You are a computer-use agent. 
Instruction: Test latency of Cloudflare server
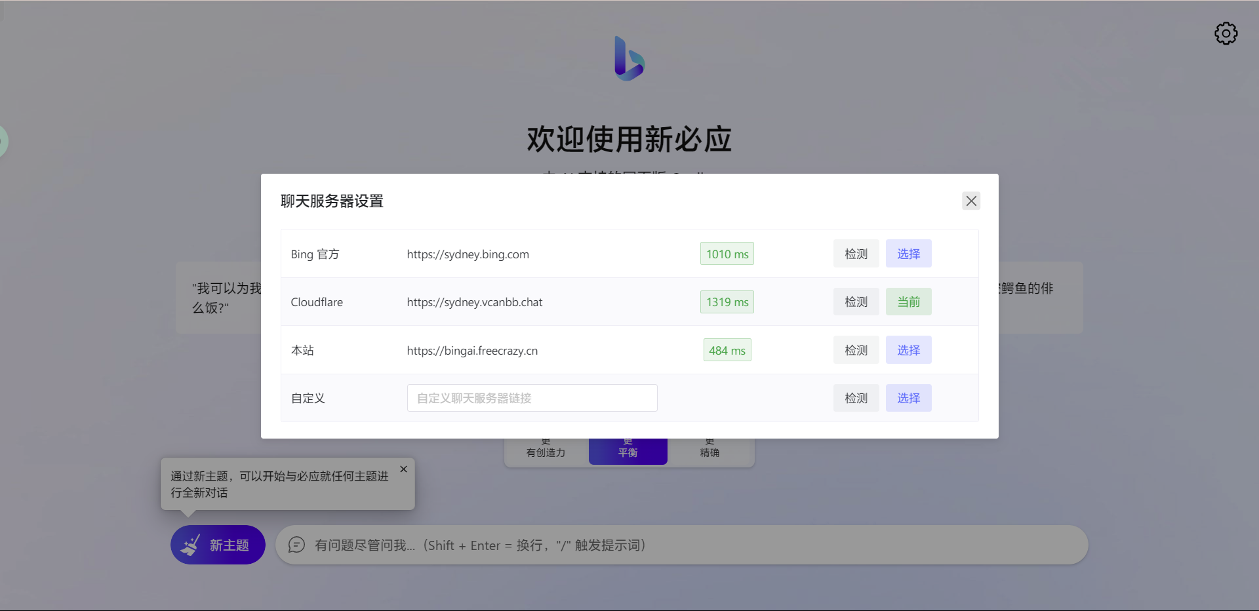tap(856, 302)
